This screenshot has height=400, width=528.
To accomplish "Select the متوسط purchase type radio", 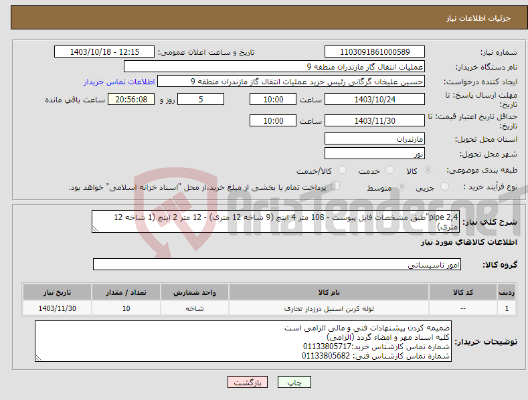I will pos(402,187).
